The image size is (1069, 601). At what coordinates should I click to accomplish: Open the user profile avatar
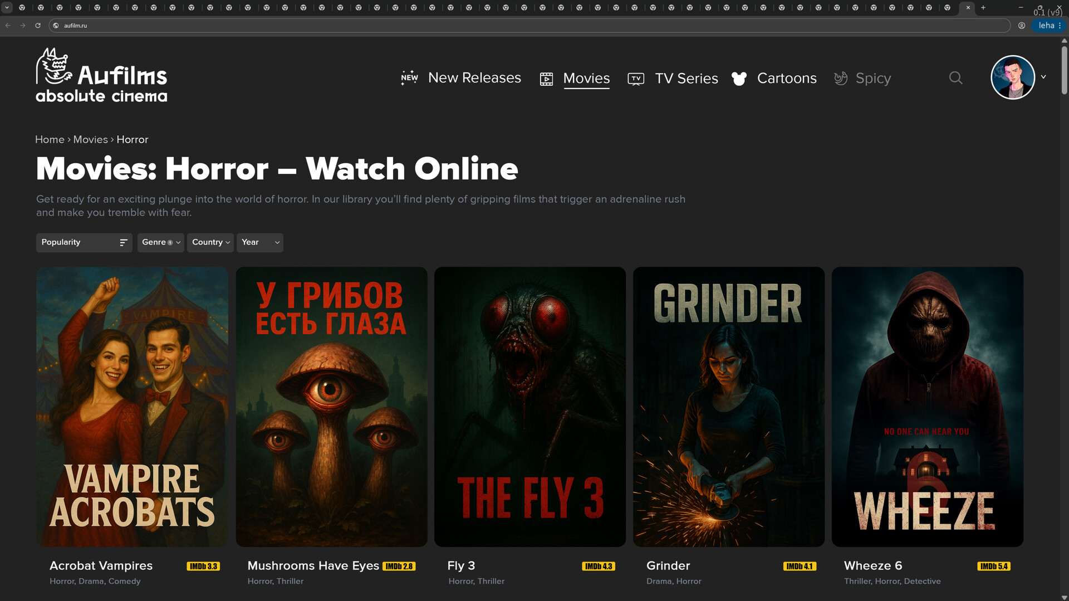[1012, 77]
